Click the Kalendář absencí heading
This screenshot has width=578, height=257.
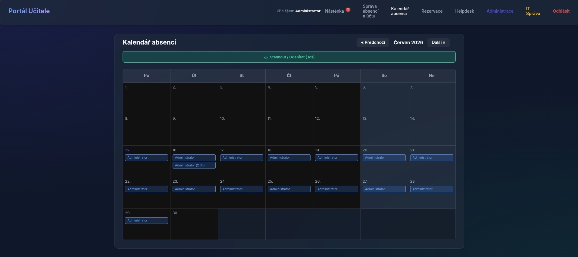point(149,42)
